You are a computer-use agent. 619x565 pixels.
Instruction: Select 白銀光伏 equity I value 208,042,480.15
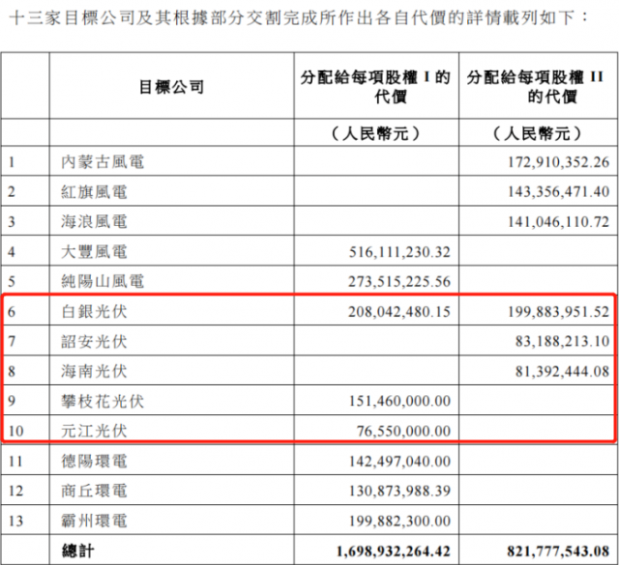point(398,311)
